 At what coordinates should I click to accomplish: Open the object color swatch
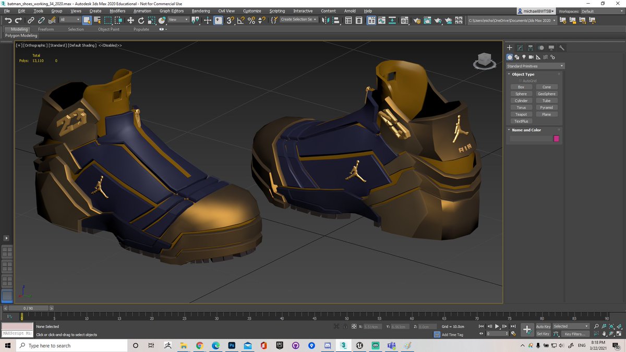tap(556, 138)
